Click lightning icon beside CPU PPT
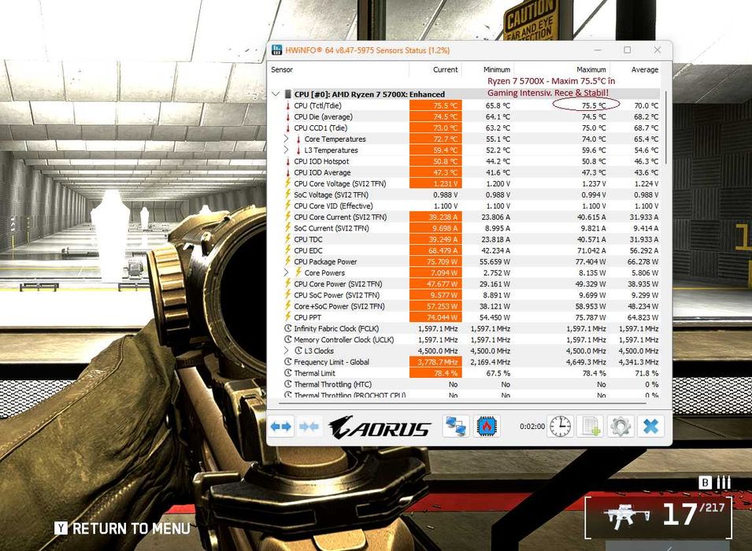This screenshot has width=752, height=551. (x=287, y=317)
